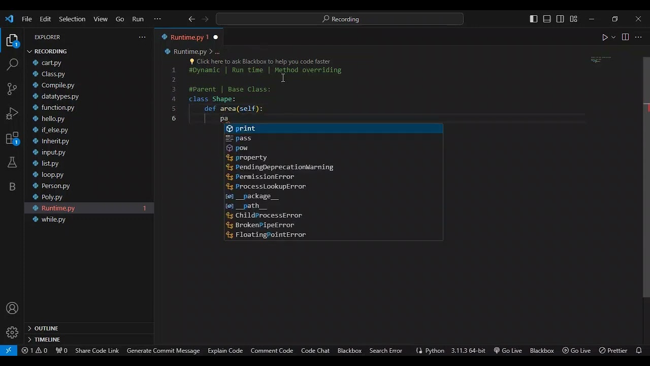Viewport: 650px width, 366px height.
Task: Click the Blackbox help hint link
Action: tap(259, 62)
